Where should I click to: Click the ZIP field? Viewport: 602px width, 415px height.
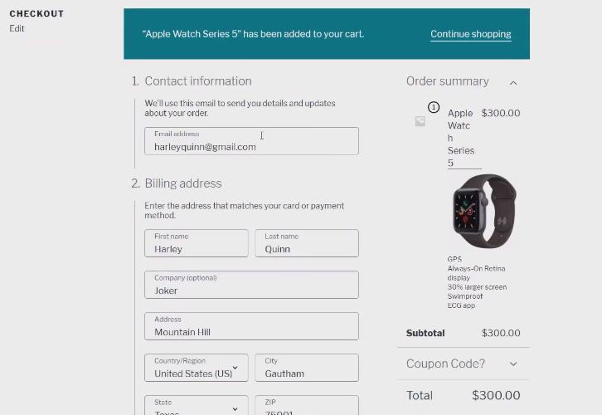307,405
